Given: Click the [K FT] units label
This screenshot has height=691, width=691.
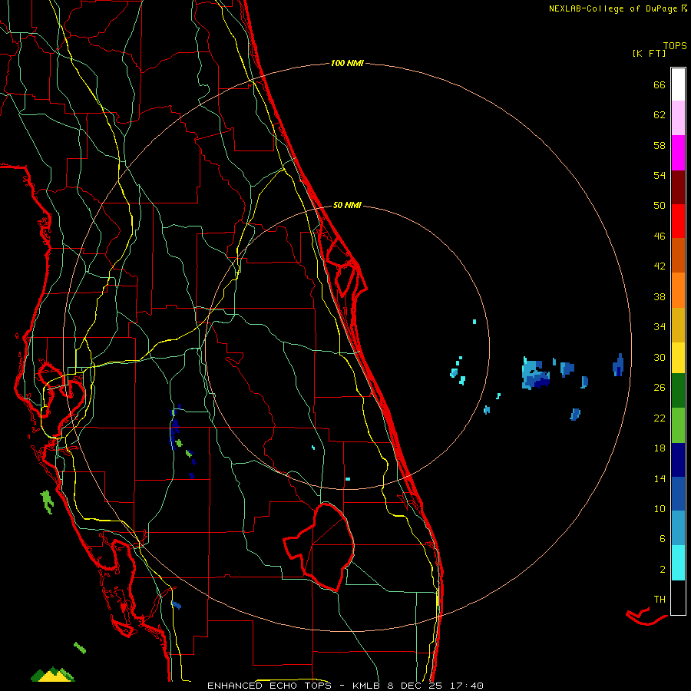Looking at the screenshot, I should (x=649, y=53).
